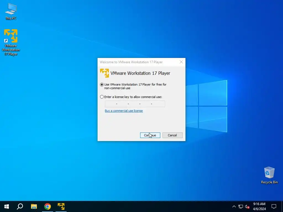Image resolution: width=283 pixels, height=212 pixels.
Task: Click the license key input field
Action: [x=135, y=104]
